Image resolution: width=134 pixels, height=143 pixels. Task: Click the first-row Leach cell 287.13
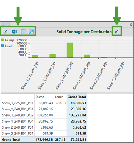coord(60,103)
